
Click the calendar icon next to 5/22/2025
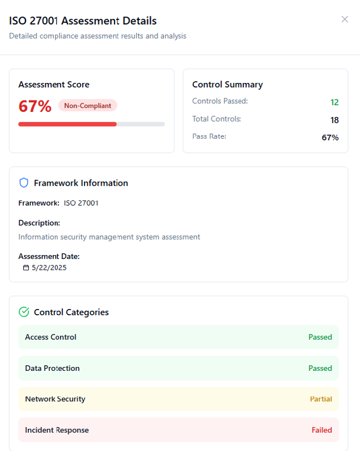coord(26,268)
